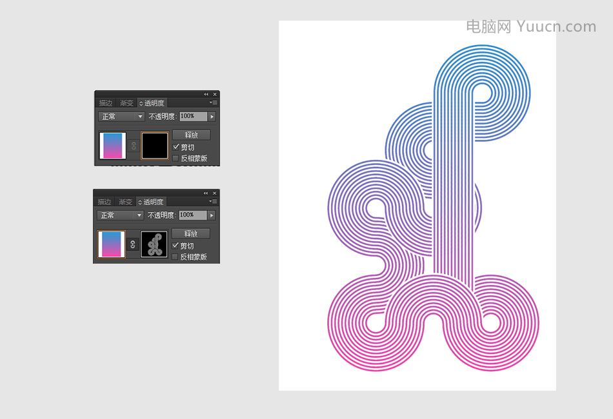Image resolution: width=613 pixels, height=419 pixels.
Task: Select the black mask thumbnail in the upper panel
Action: pos(155,146)
